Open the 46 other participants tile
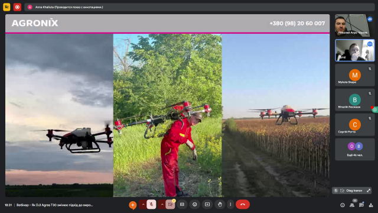This screenshot has height=213, width=378. click(x=355, y=150)
